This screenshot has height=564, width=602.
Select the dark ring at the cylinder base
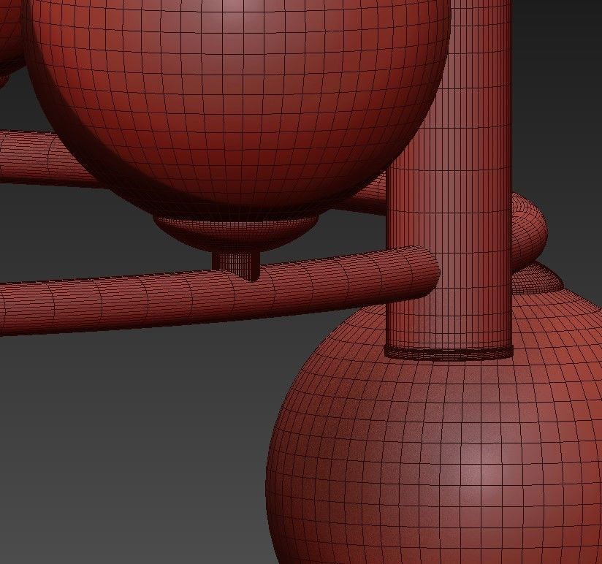(x=449, y=353)
